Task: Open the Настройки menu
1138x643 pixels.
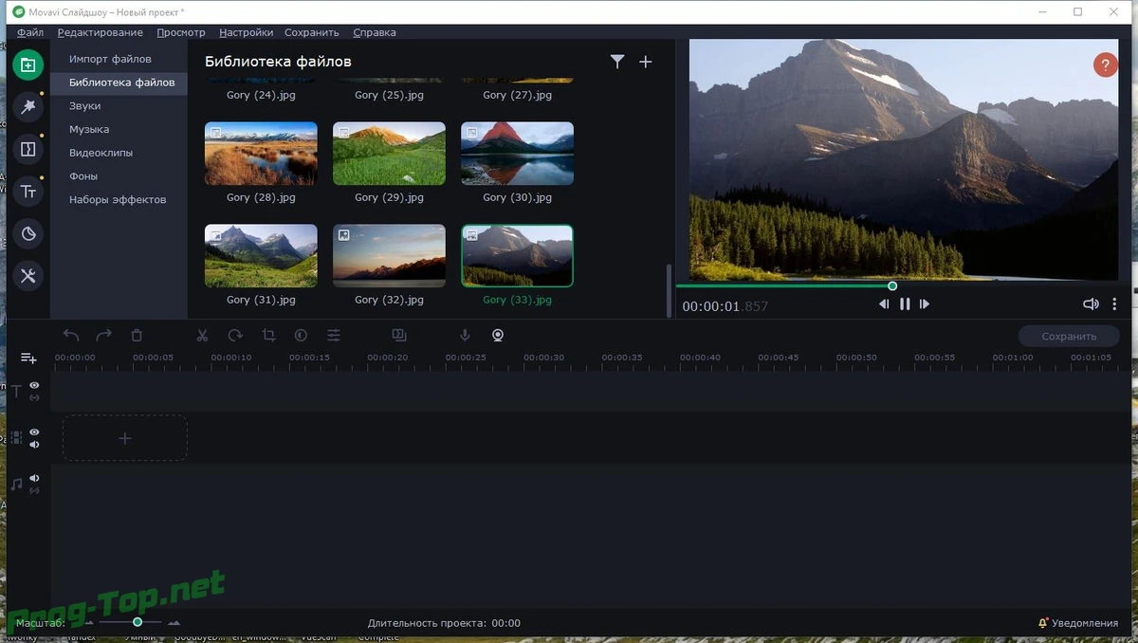Action: tap(246, 32)
